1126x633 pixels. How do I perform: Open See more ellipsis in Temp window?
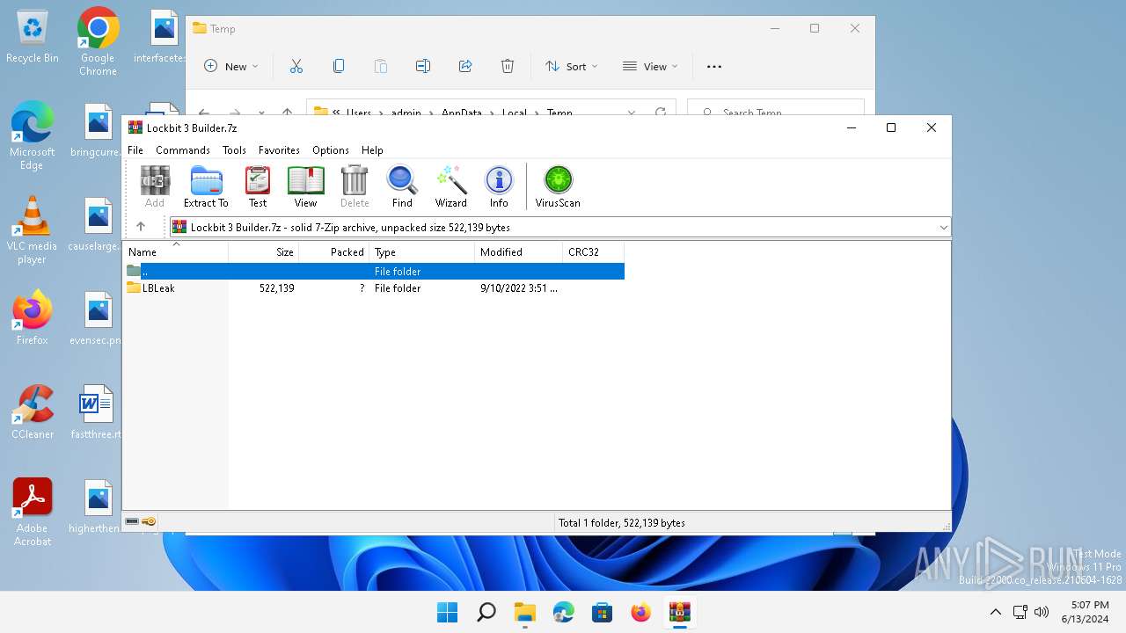(714, 66)
